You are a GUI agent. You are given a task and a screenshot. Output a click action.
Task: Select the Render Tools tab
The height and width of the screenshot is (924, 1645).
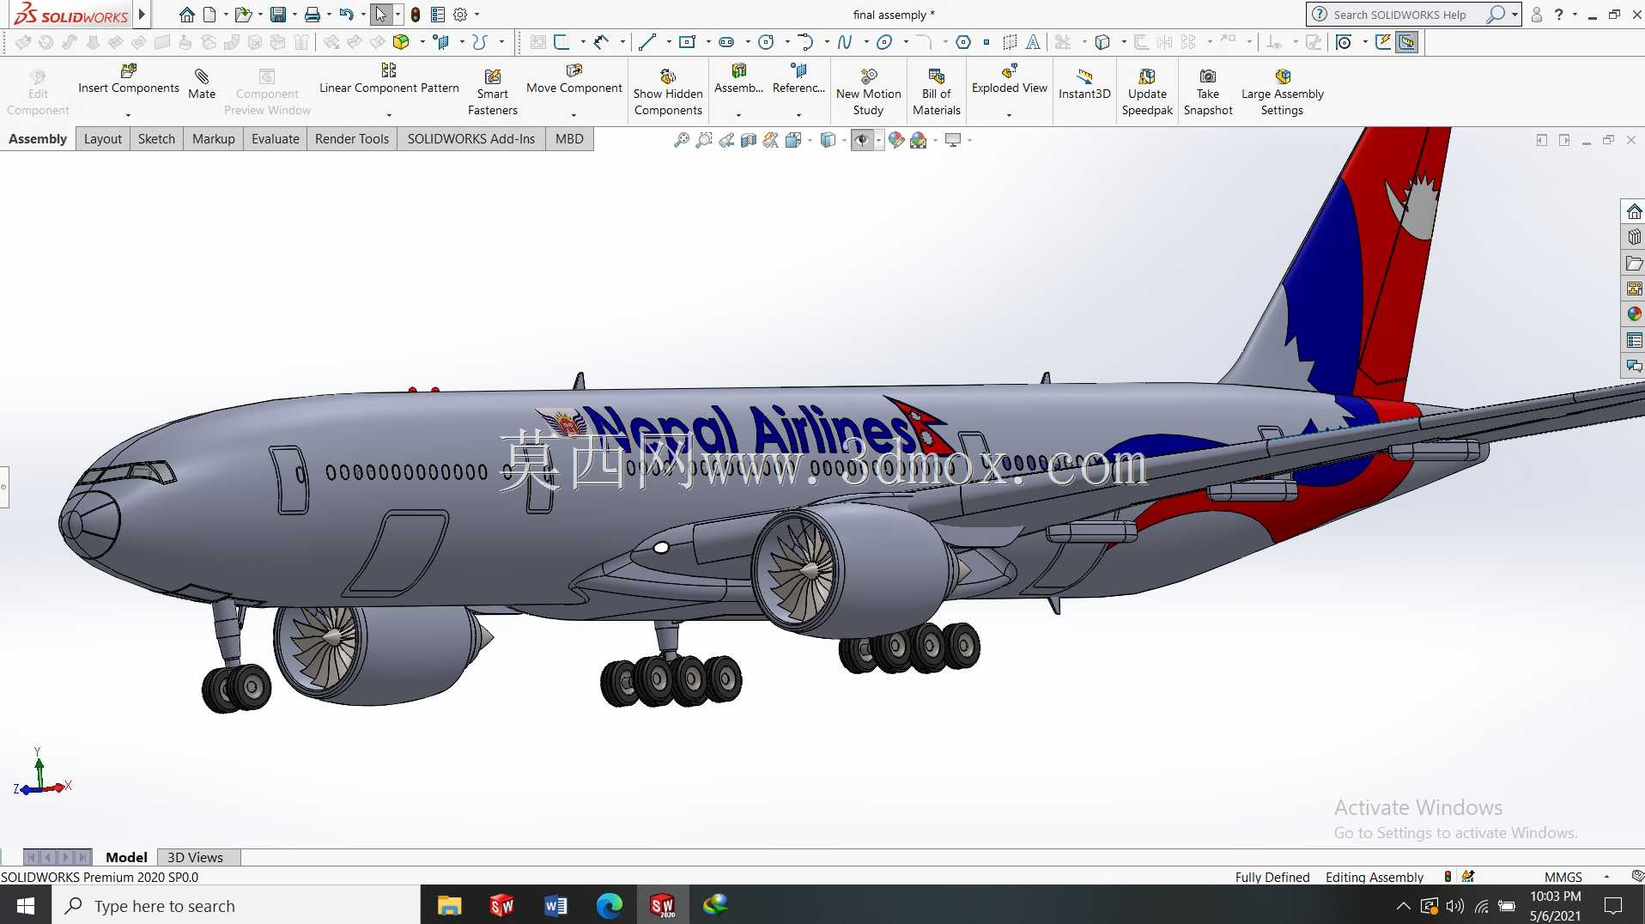tap(352, 139)
